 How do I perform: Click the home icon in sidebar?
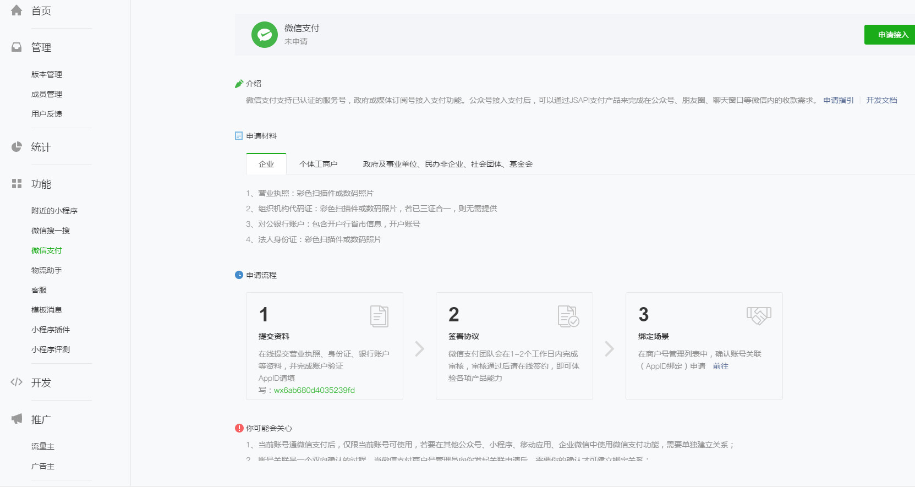(17, 10)
